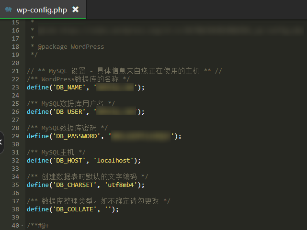The width and height of the screenshot is (307, 230).
Task: Click the MySQL 设置 comment line
Action: pyautogui.click(x=125, y=71)
